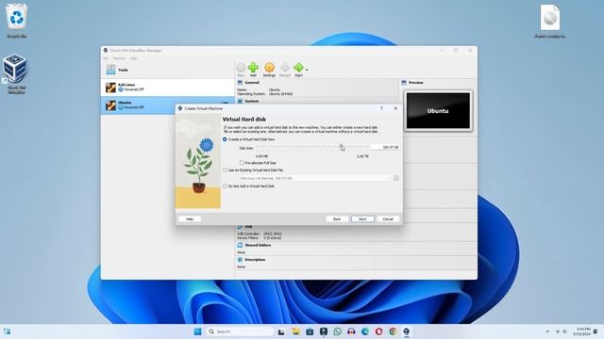Click the Ubuntu preview thumbnail
This screenshot has width=604, height=339.
point(438,111)
